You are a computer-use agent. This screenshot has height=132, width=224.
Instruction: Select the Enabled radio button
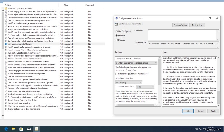click(116, 36)
